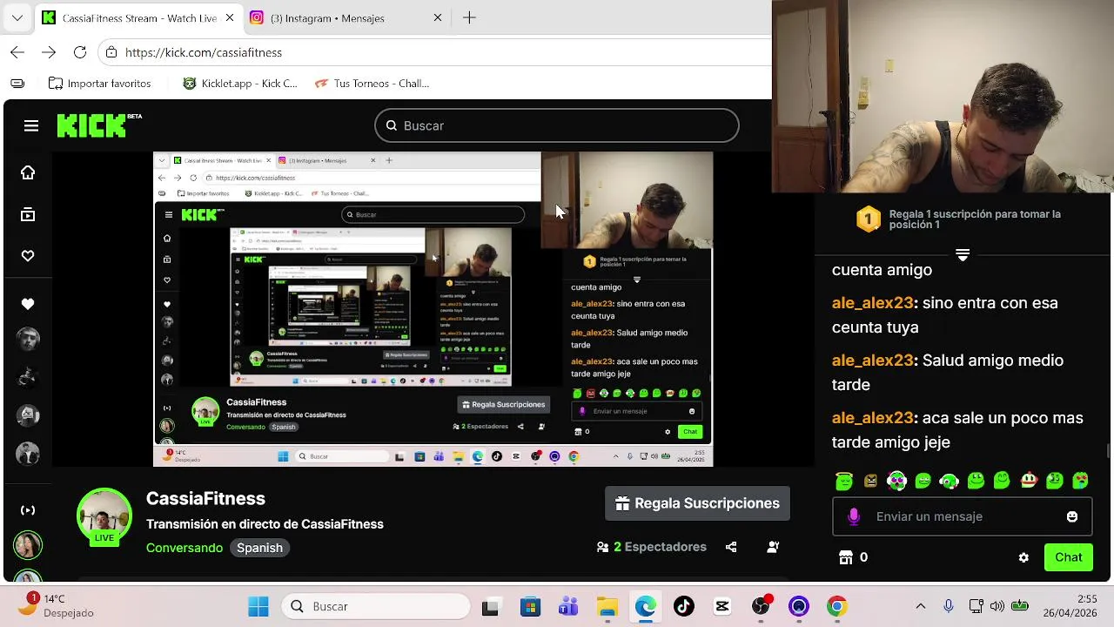
Task: Click the follow user icon next to share
Action: 773,547
